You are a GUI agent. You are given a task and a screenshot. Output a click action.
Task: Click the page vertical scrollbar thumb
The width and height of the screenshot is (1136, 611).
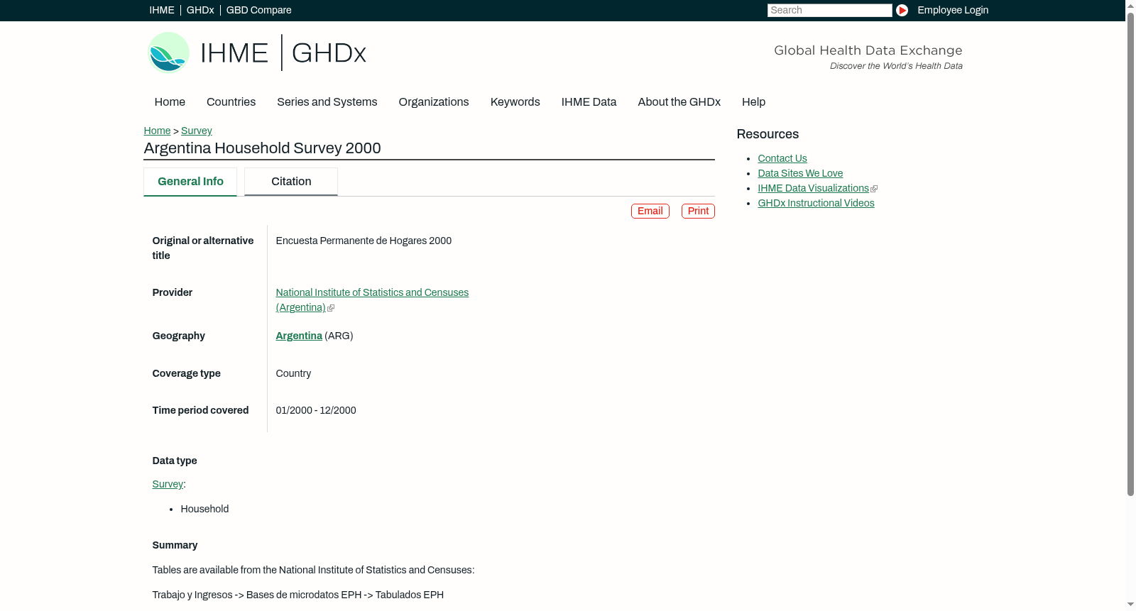pos(1130,253)
